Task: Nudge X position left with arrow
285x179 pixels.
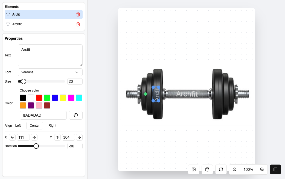Action: [x=12, y=137]
